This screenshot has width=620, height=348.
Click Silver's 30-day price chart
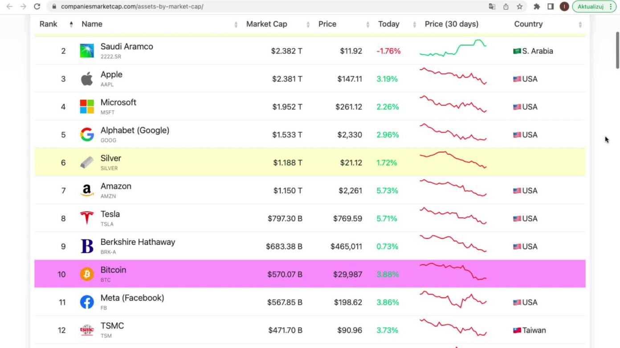click(453, 160)
